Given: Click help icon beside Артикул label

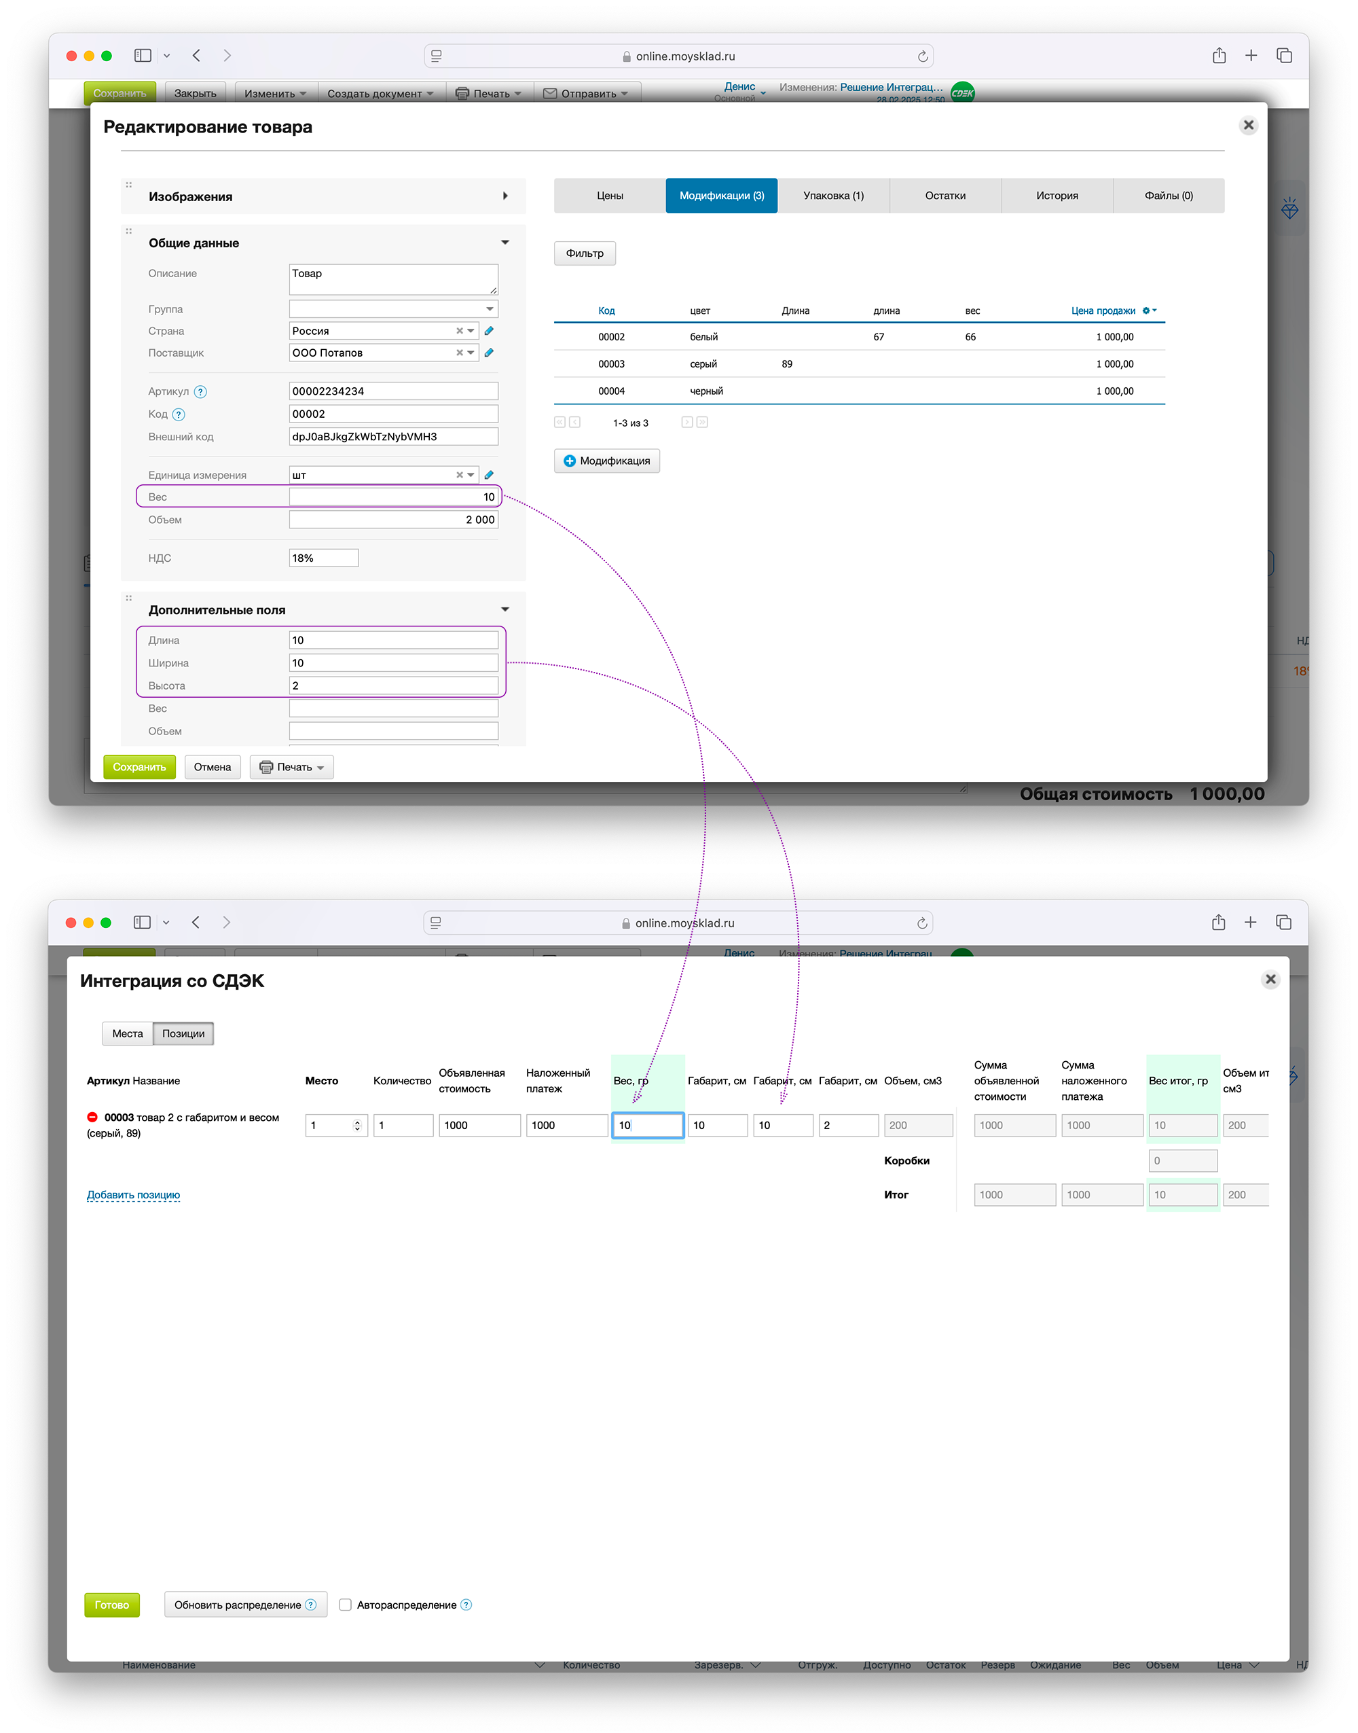Looking at the screenshot, I should (200, 391).
